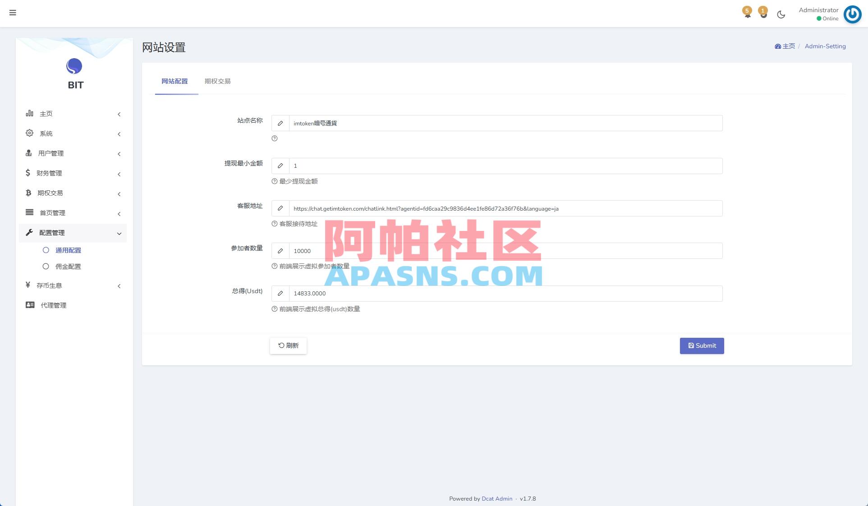Click the hamburger menu to collapse sidebar
This screenshot has height=506, width=868.
tap(13, 13)
